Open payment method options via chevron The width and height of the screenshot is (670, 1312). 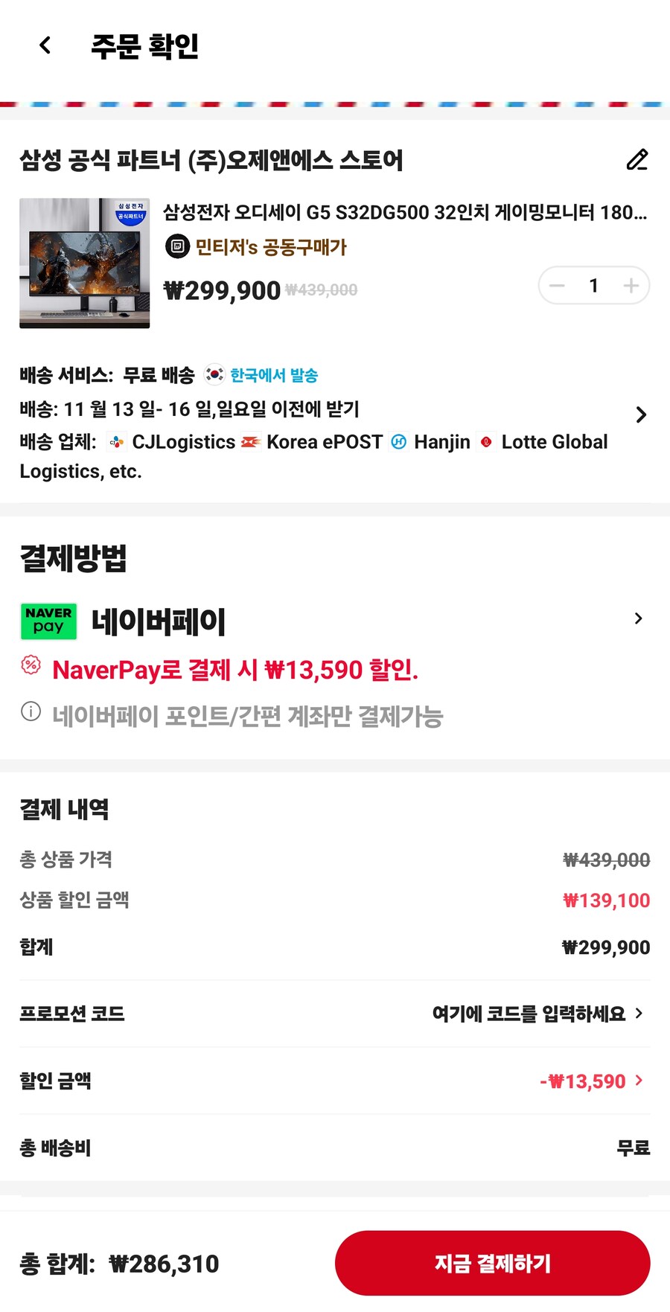pyautogui.click(x=638, y=618)
